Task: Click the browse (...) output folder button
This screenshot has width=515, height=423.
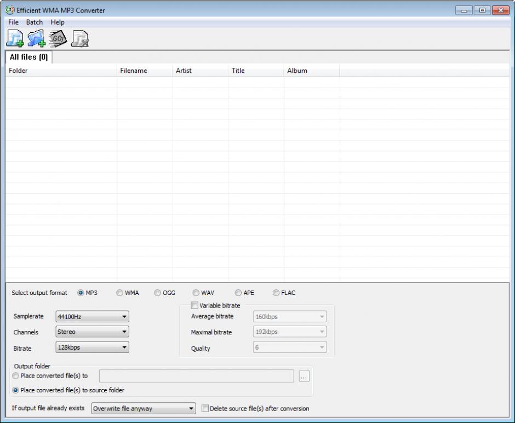Action: [x=304, y=376]
